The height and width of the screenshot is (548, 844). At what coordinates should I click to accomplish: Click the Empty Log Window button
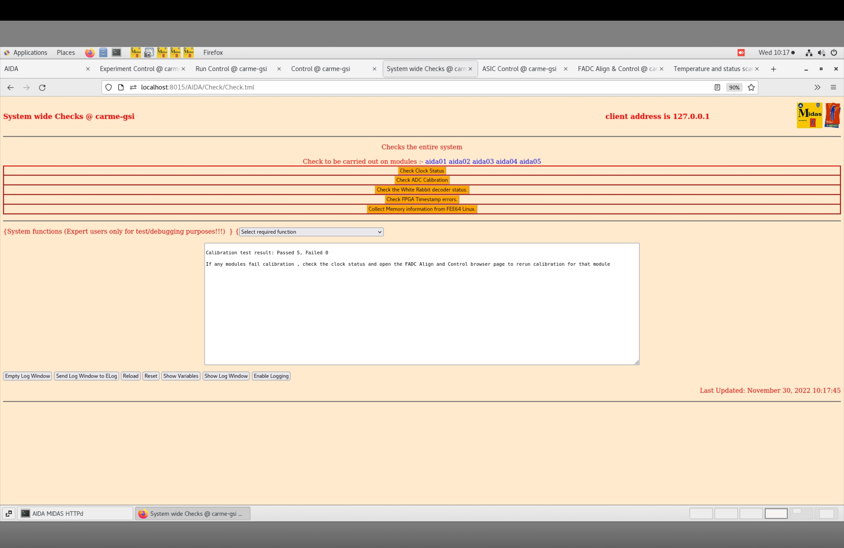click(x=28, y=376)
